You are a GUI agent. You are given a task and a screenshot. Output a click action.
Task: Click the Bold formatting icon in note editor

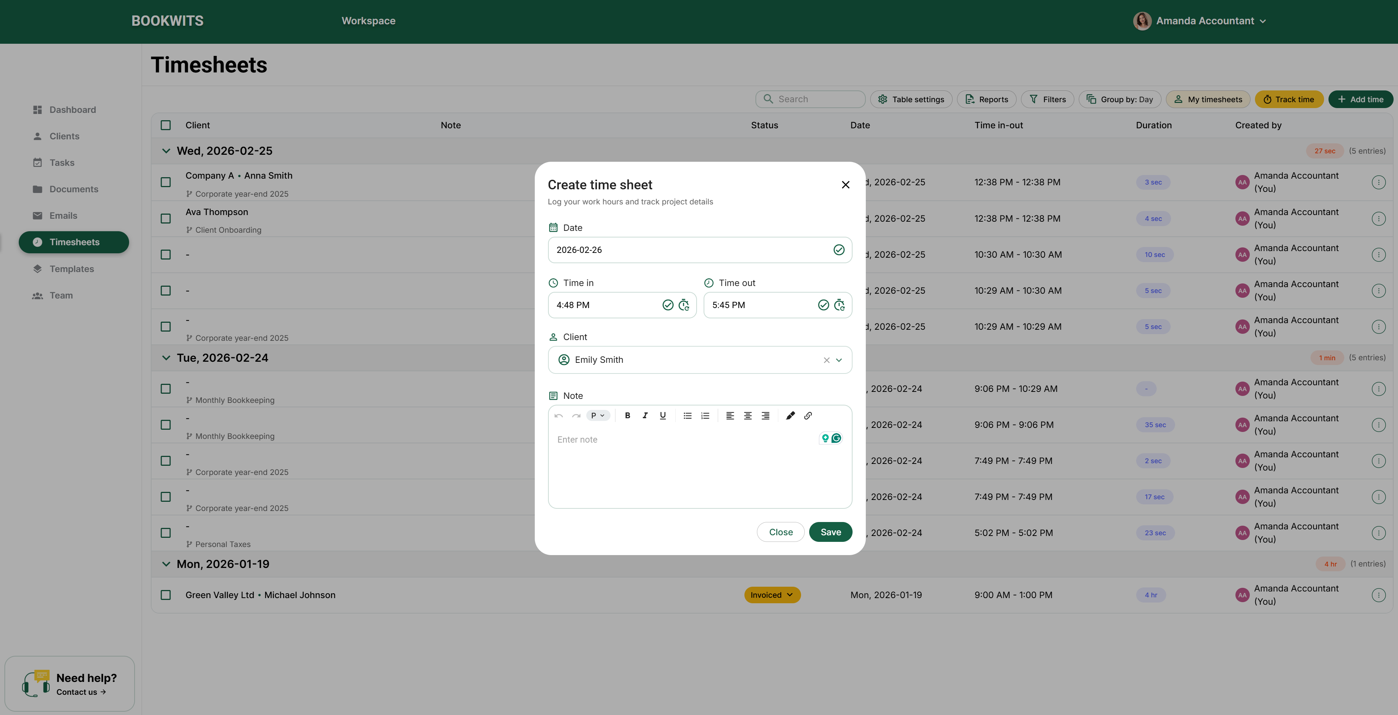[627, 415]
